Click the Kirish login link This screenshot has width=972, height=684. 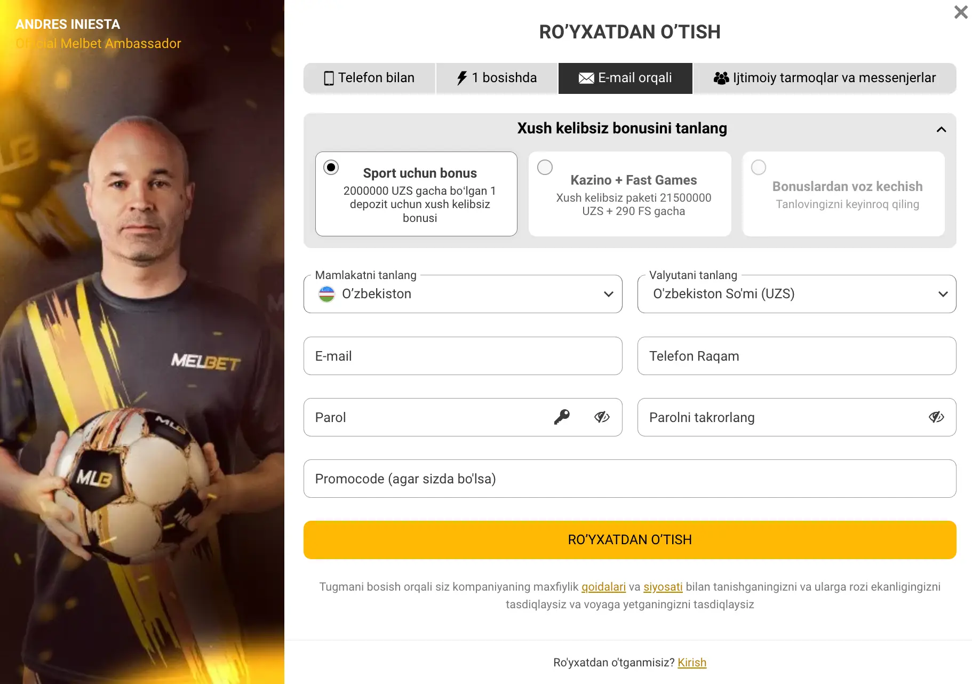(x=691, y=662)
